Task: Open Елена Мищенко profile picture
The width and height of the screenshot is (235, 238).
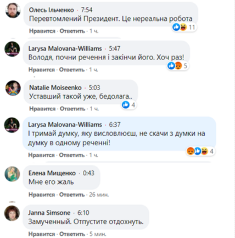Action: (12, 174)
